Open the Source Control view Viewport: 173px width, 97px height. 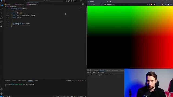tap(1, 13)
